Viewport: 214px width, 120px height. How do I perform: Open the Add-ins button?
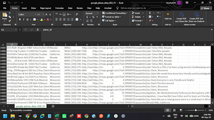[x=168, y=16]
